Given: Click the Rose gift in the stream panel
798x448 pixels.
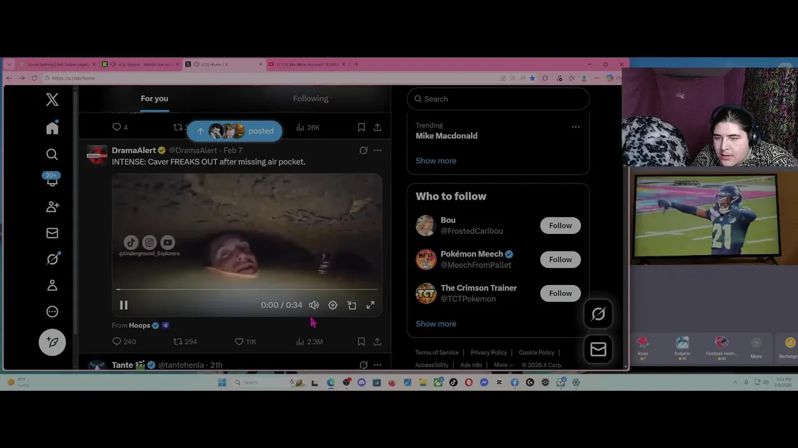Looking at the screenshot, I should (643, 347).
